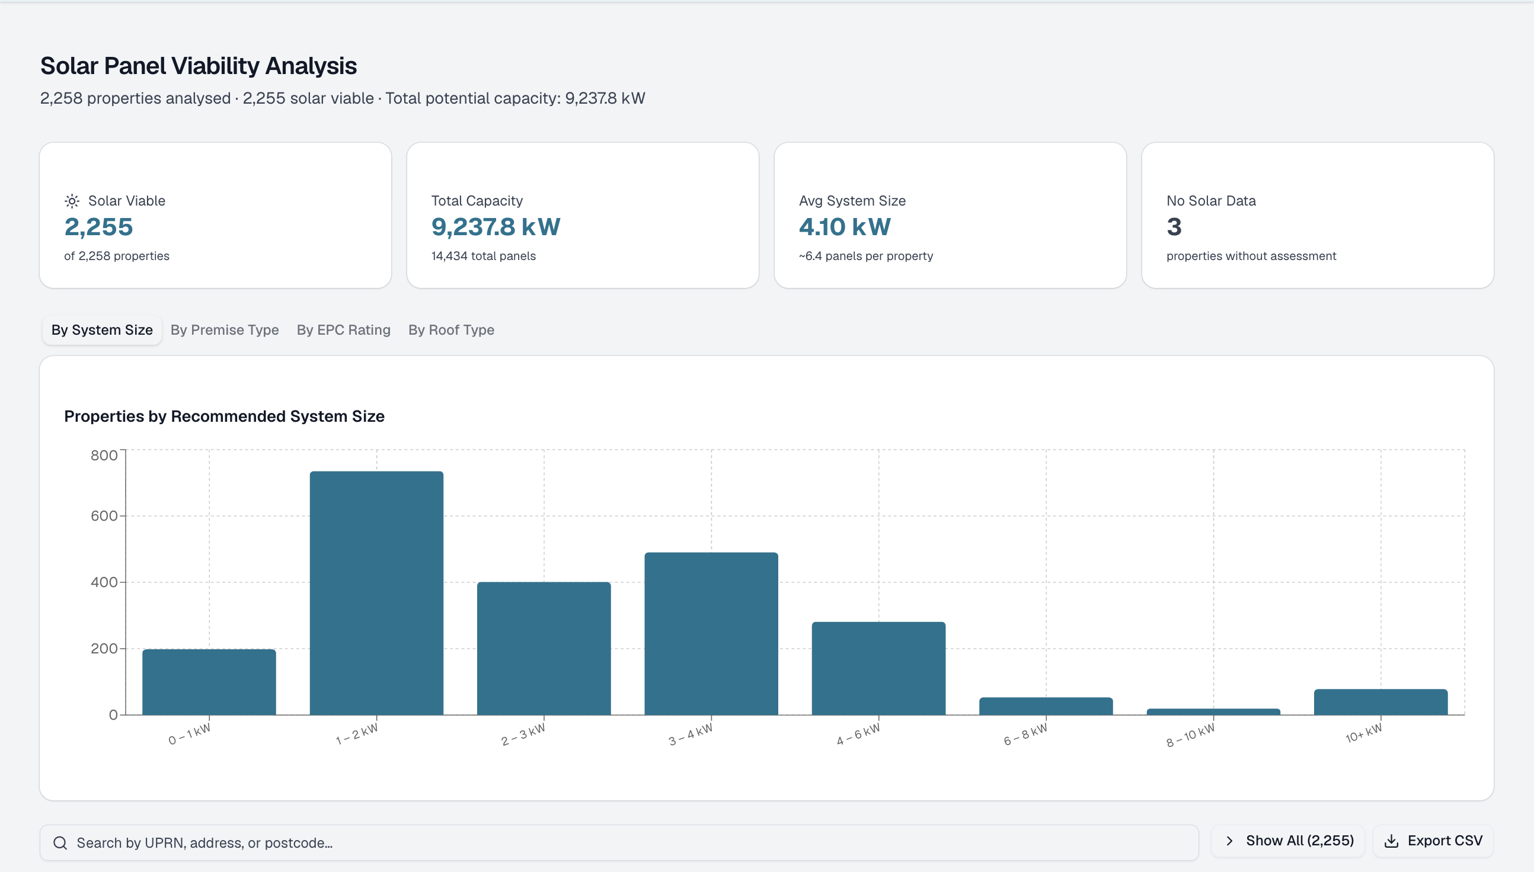Focus the UPRN, address, or postcode search field

619,842
